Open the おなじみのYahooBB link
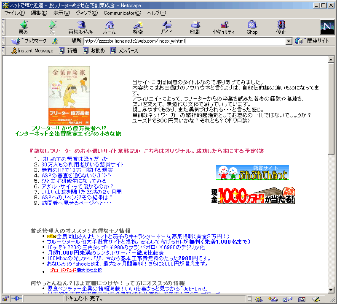The image size is (337, 304). [x=128, y=264]
